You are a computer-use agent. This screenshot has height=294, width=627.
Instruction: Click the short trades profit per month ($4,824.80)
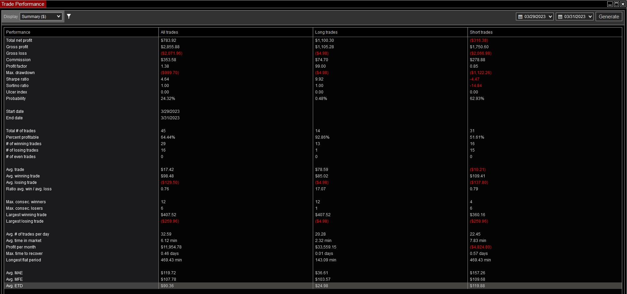tap(480, 247)
